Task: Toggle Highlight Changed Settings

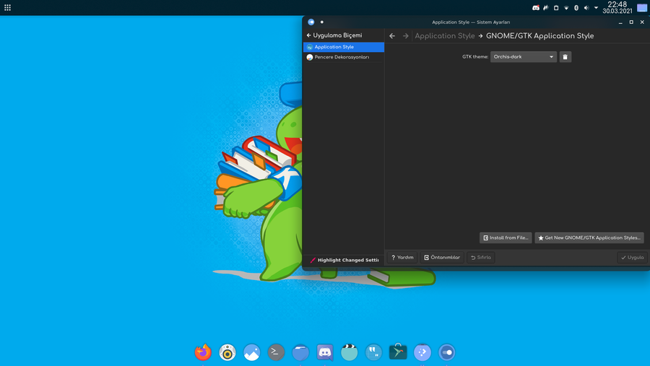Action: pos(344,260)
